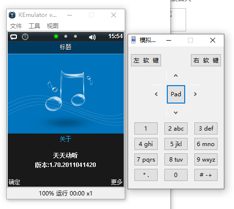Viewport: 234px width, 209px height.
Task: Tap the rightmost gray page dot
Action: (75, 36)
